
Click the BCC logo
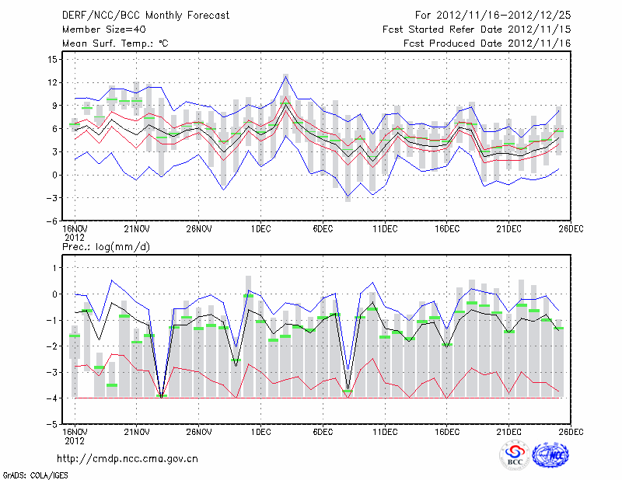click(514, 456)
